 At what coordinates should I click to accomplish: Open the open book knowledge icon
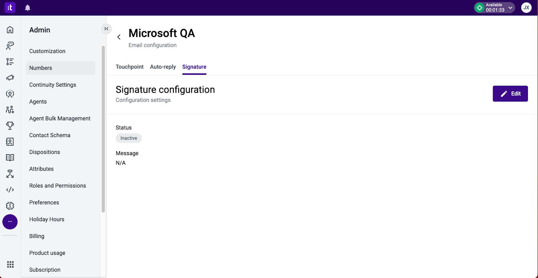10,158
